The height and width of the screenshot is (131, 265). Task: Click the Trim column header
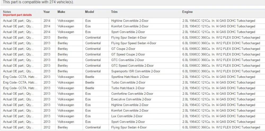coord(114,12)
